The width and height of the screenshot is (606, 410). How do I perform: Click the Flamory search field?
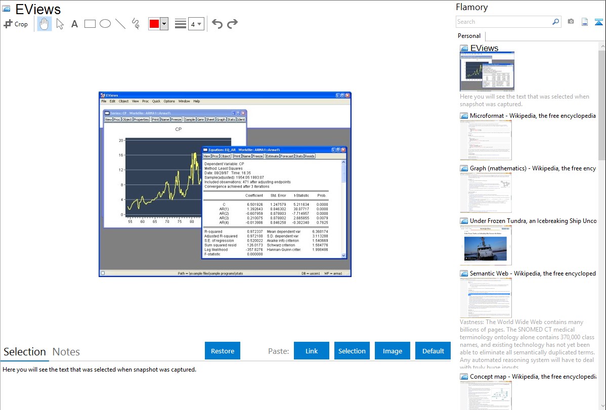[x=504, y=22]
